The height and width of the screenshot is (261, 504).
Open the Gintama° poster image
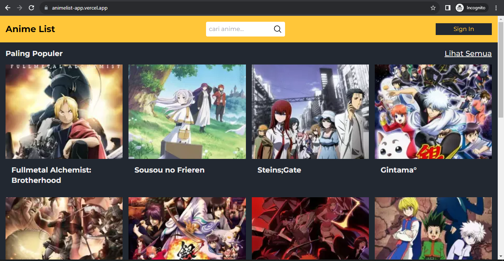[433, 112]
